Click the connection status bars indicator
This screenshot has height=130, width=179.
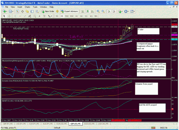(153, 128)
